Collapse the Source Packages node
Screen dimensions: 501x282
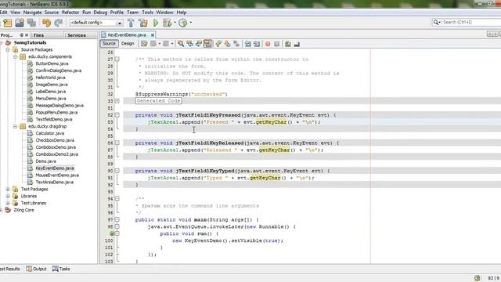tap(8, 49)
